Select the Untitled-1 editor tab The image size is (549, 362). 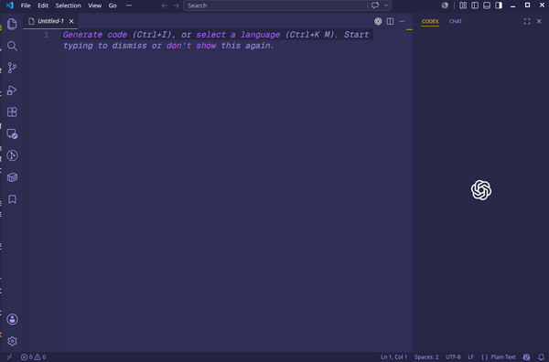coord(50,21)
